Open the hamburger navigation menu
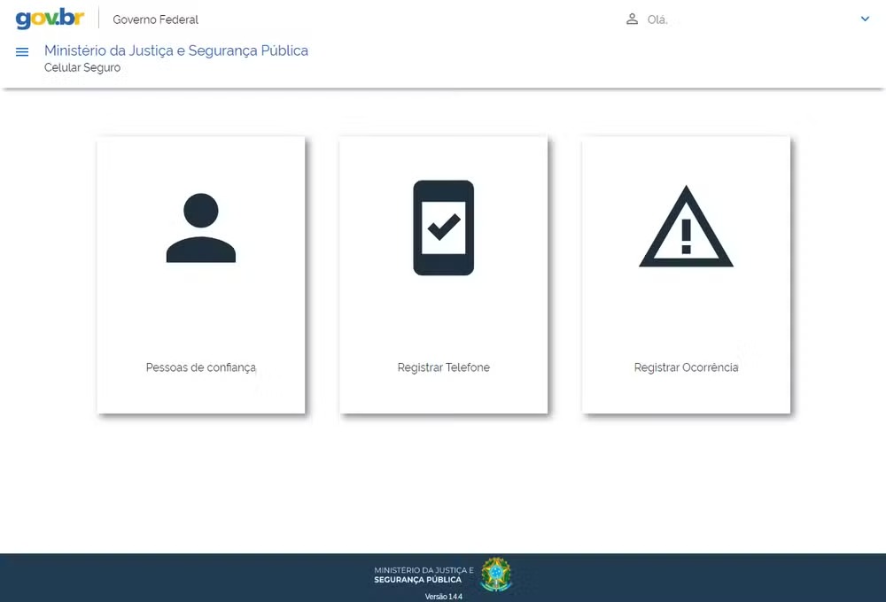 (22, 52)
